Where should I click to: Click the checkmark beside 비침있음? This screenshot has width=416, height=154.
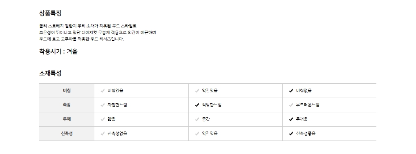pos(103,91)
